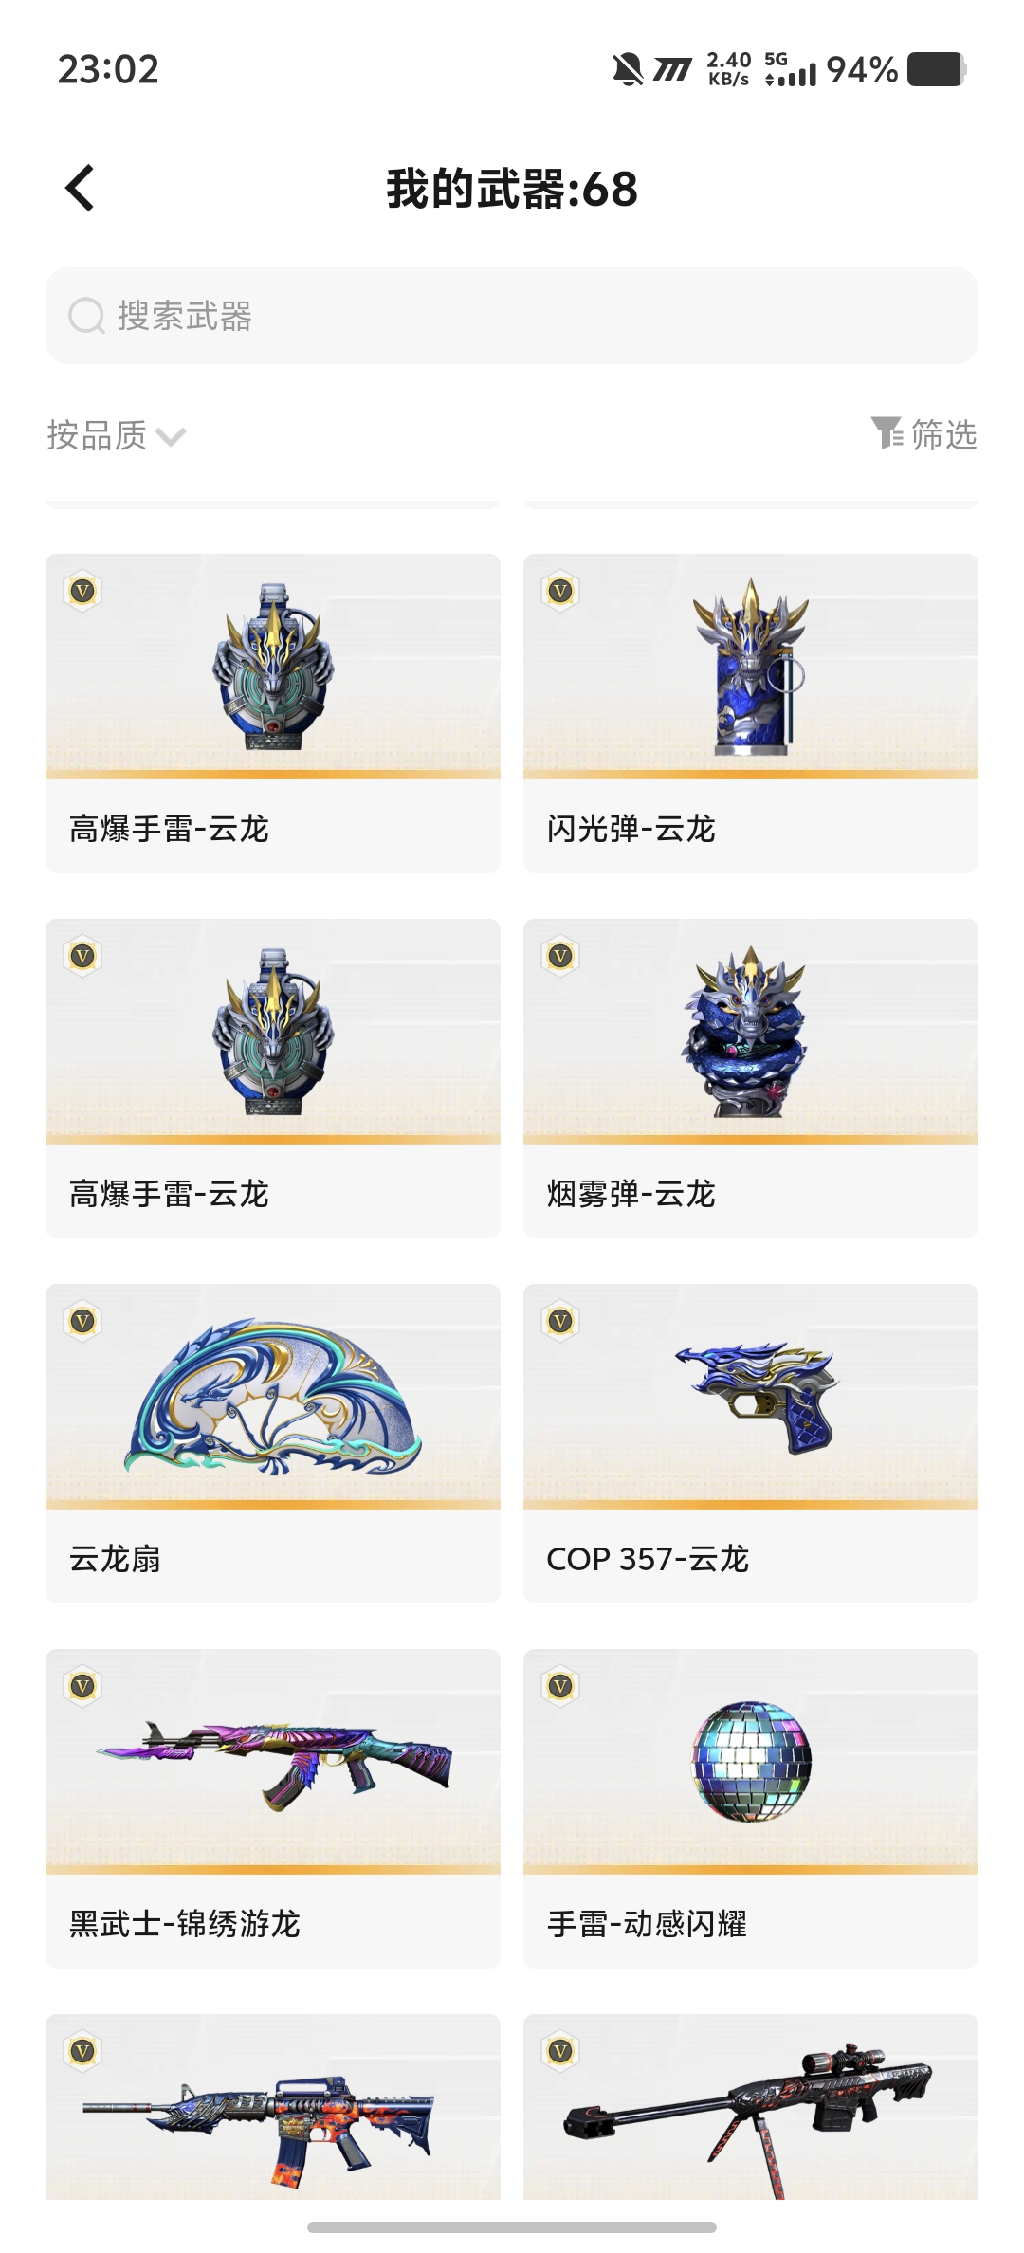Tap V badge on COP 357-云龙 card
The height and width of the screenshot is (2253, 1024).
click(x=560, y=1322)
